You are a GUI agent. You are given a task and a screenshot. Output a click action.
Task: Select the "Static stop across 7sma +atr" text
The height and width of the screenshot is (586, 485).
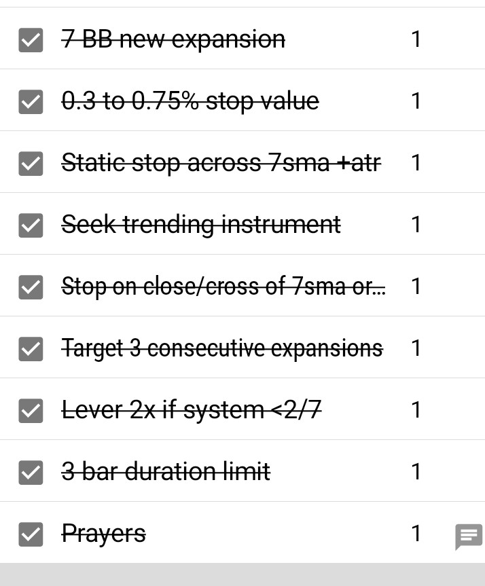coord(221,163)
